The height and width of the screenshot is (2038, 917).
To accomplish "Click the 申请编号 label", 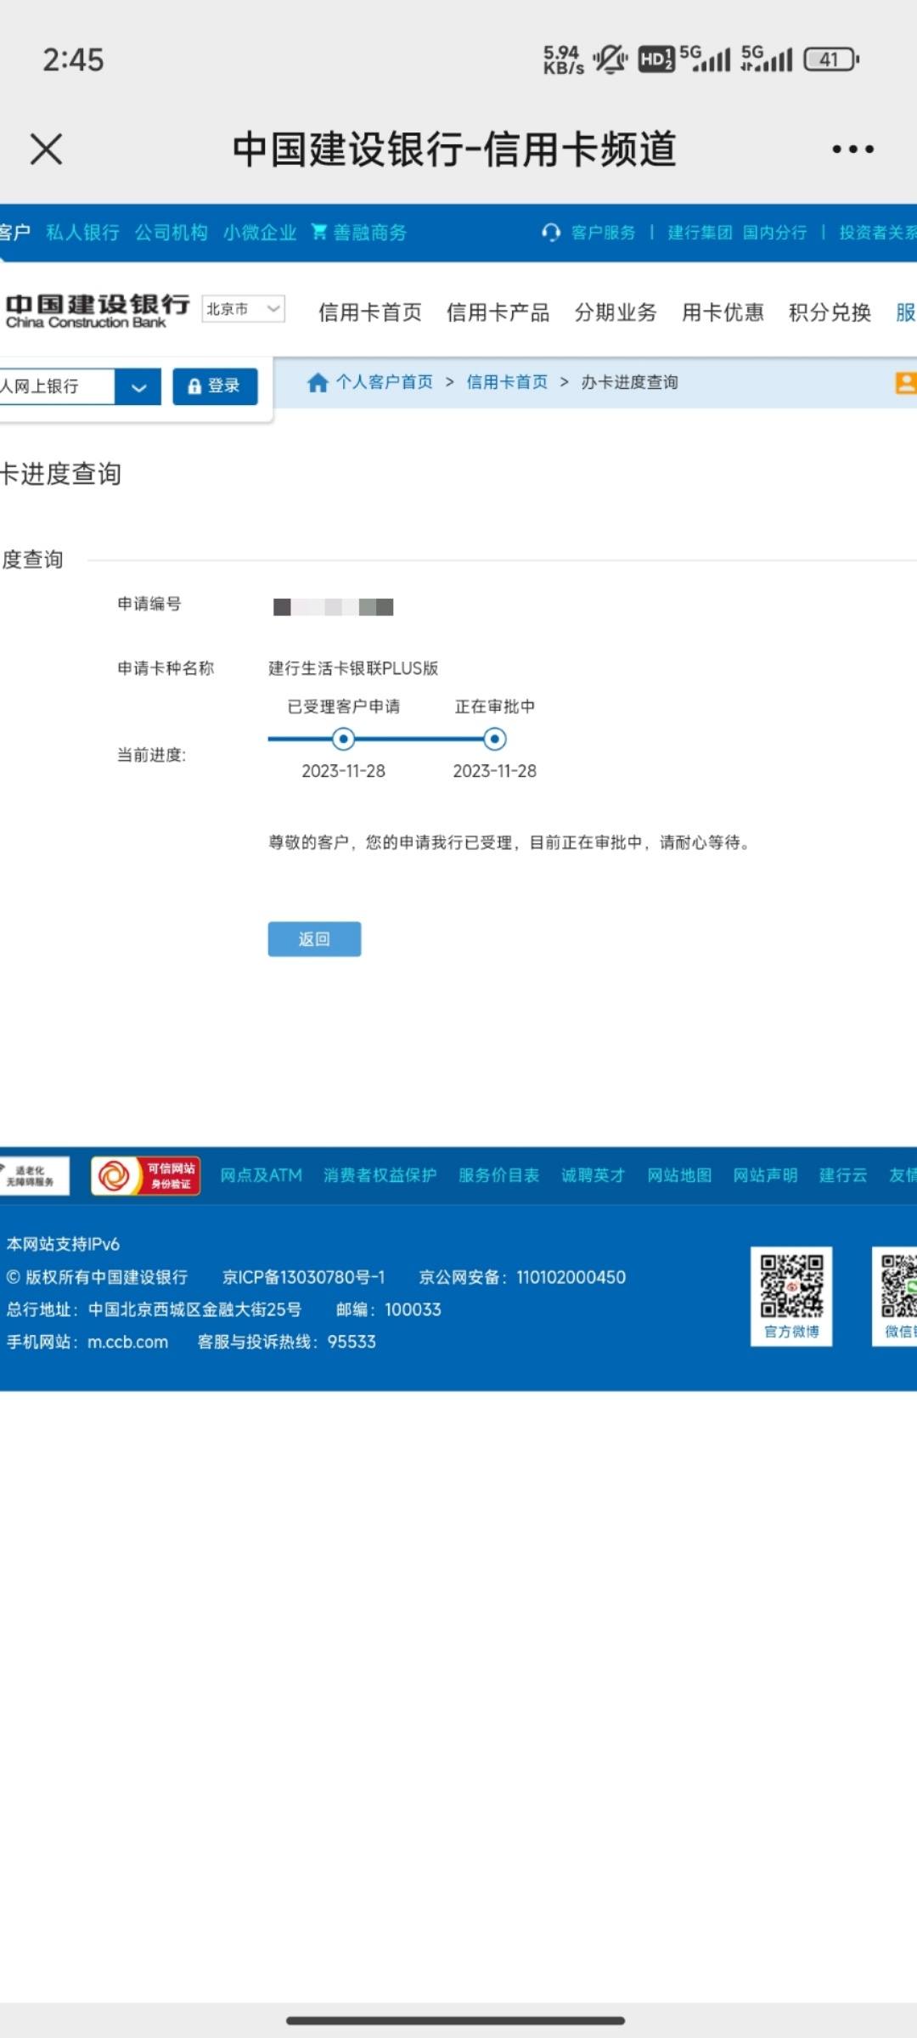I will pos(149,604).
